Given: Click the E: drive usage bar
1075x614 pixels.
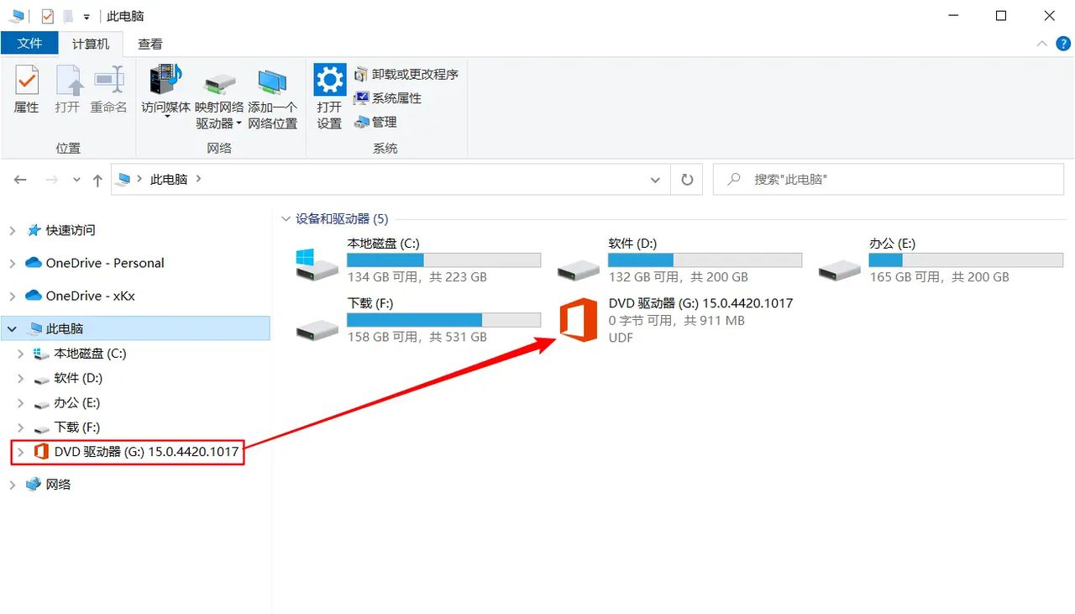Looking at the screenshot, I should [966, 260].
